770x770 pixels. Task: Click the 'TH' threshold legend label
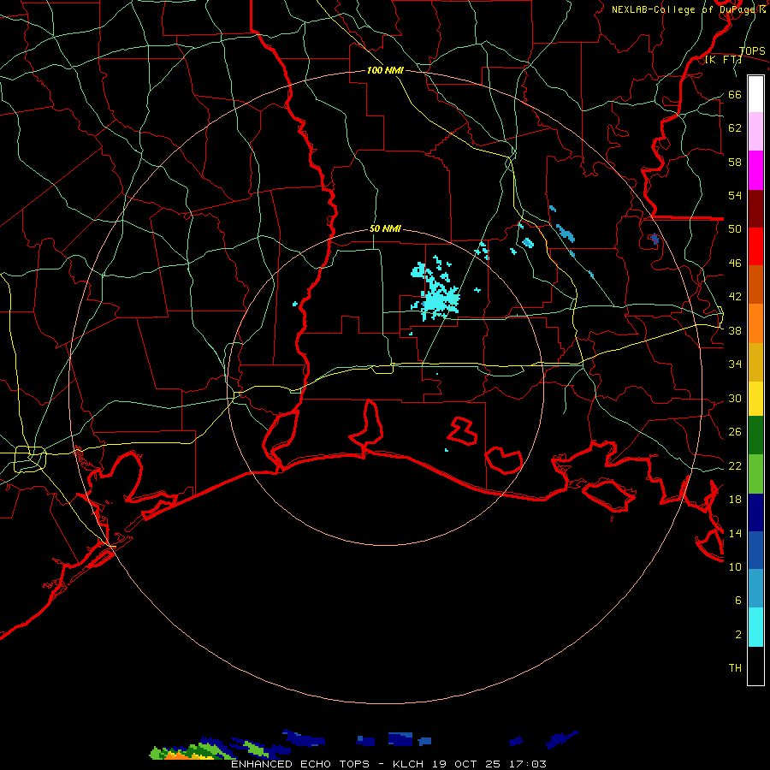click(735, 668)
